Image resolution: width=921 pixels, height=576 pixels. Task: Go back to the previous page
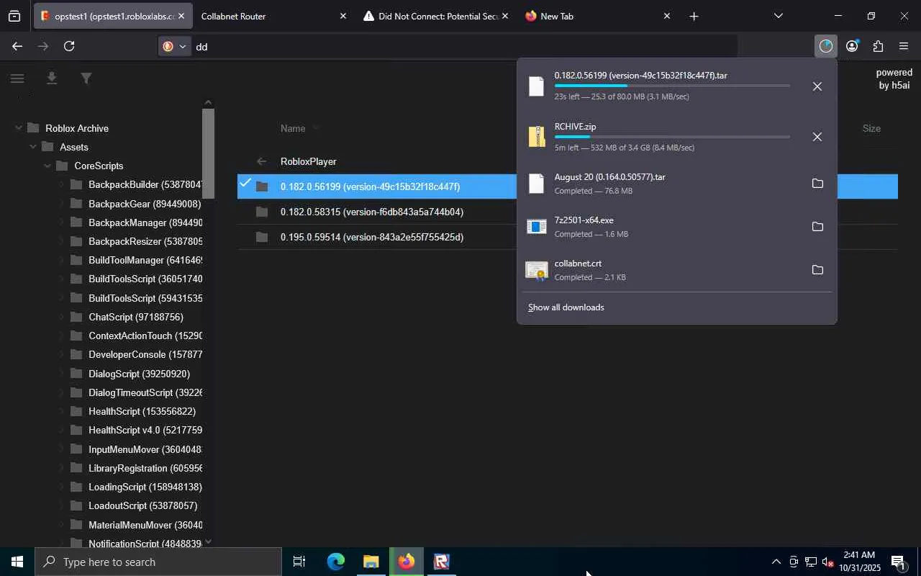(17, 46)
